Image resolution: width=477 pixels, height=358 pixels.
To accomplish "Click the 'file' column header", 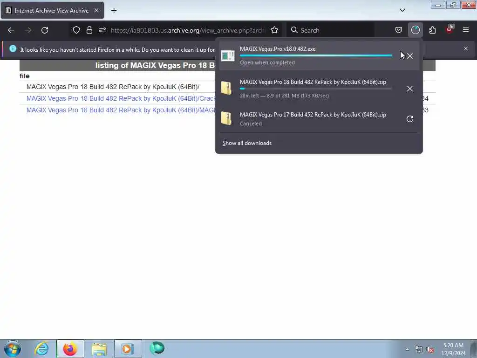I will 25,76.
